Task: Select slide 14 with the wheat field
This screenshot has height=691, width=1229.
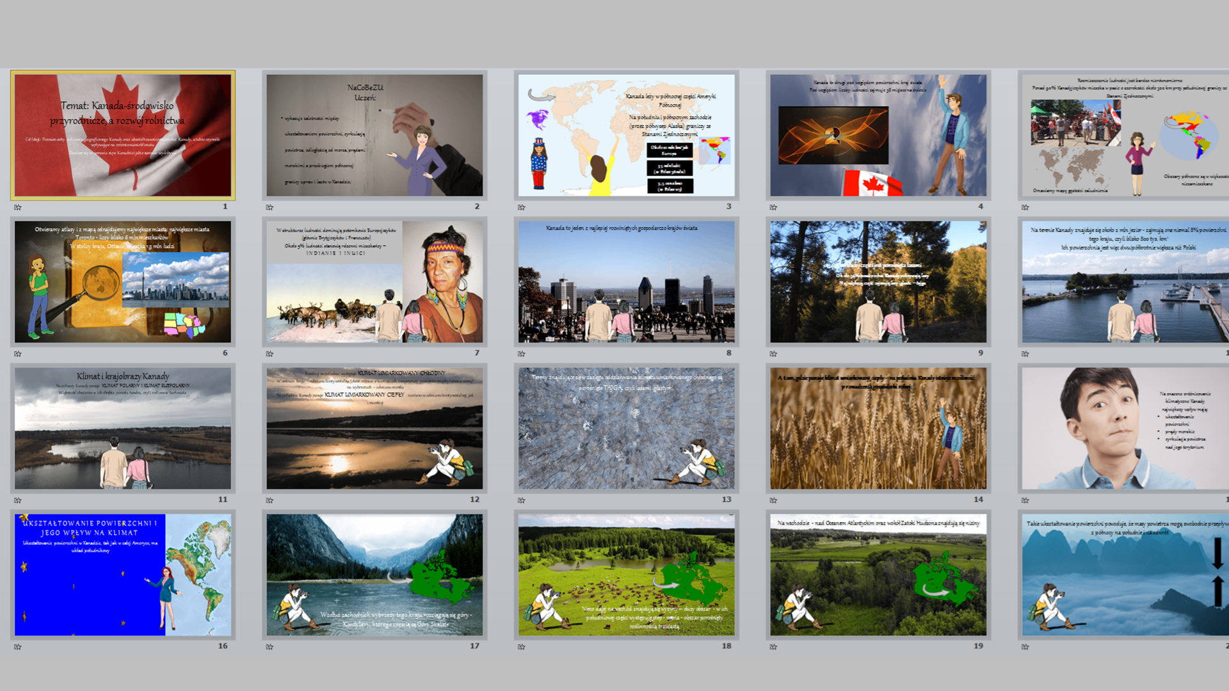Action: point(878,428)
